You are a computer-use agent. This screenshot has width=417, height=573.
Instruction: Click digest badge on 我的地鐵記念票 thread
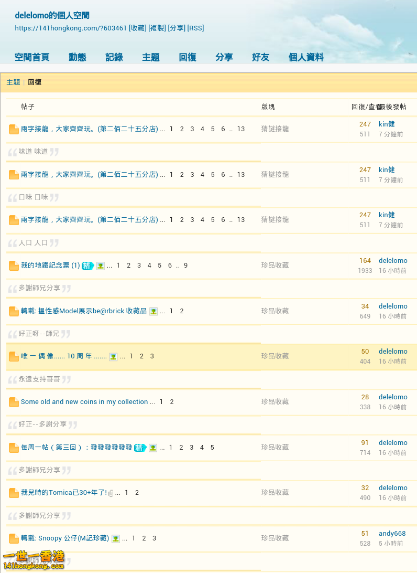87,266
